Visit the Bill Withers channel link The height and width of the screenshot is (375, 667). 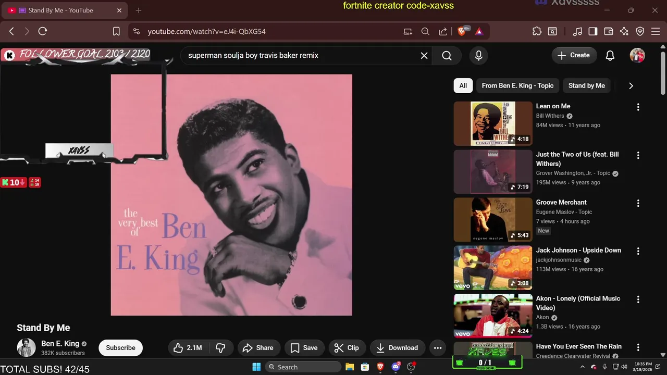pos(550,116)
